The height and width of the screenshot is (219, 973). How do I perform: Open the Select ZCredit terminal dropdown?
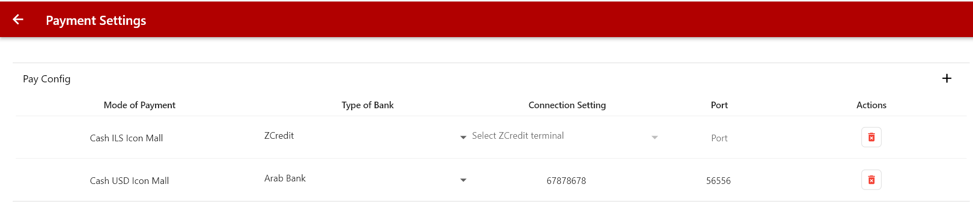[x=559, y=136]
